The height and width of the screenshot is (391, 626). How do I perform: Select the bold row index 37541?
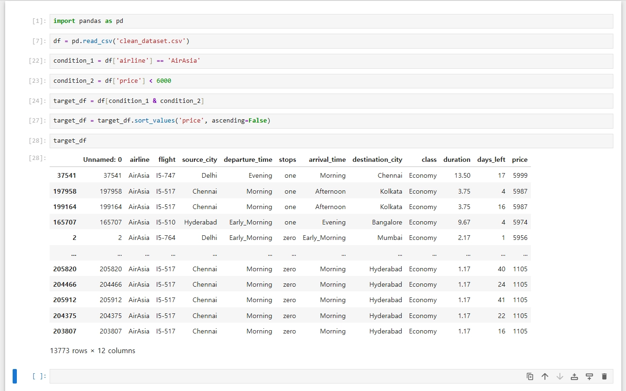pos(67,175)
